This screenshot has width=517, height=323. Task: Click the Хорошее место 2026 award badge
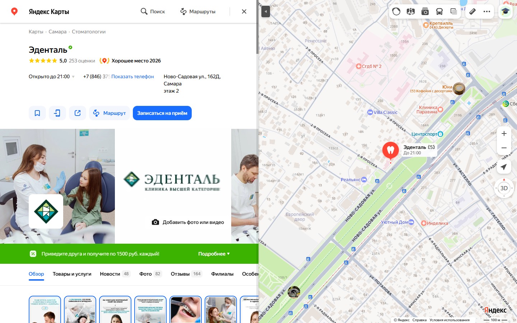coord(130,61)
